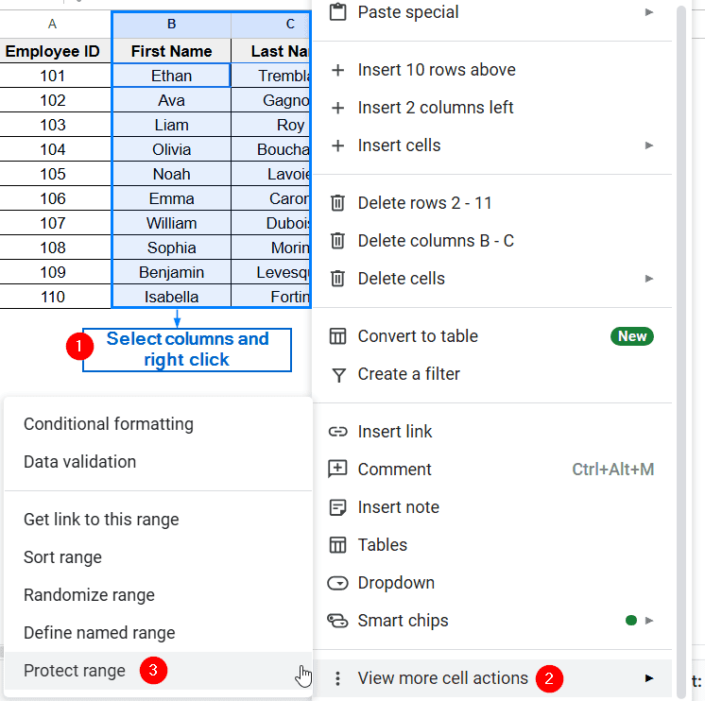Select Convert to table
705x701 pixels.
(x=491, y=336)
